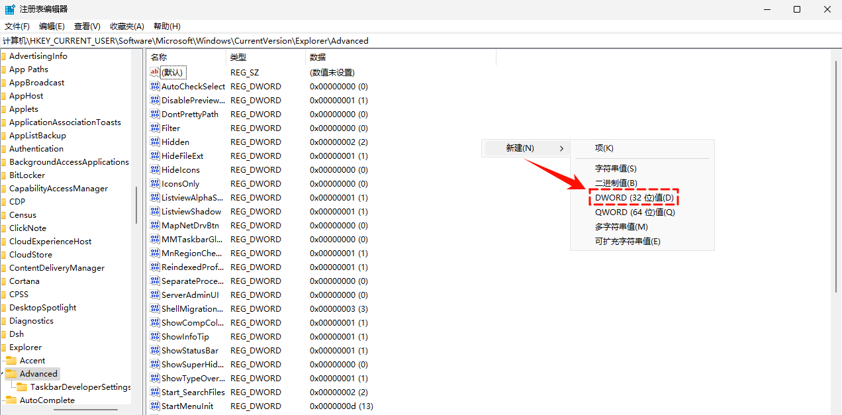Select 字符串值 from the 新建 submenu
The image size is (842, 415).
click(x=616, y=168)
